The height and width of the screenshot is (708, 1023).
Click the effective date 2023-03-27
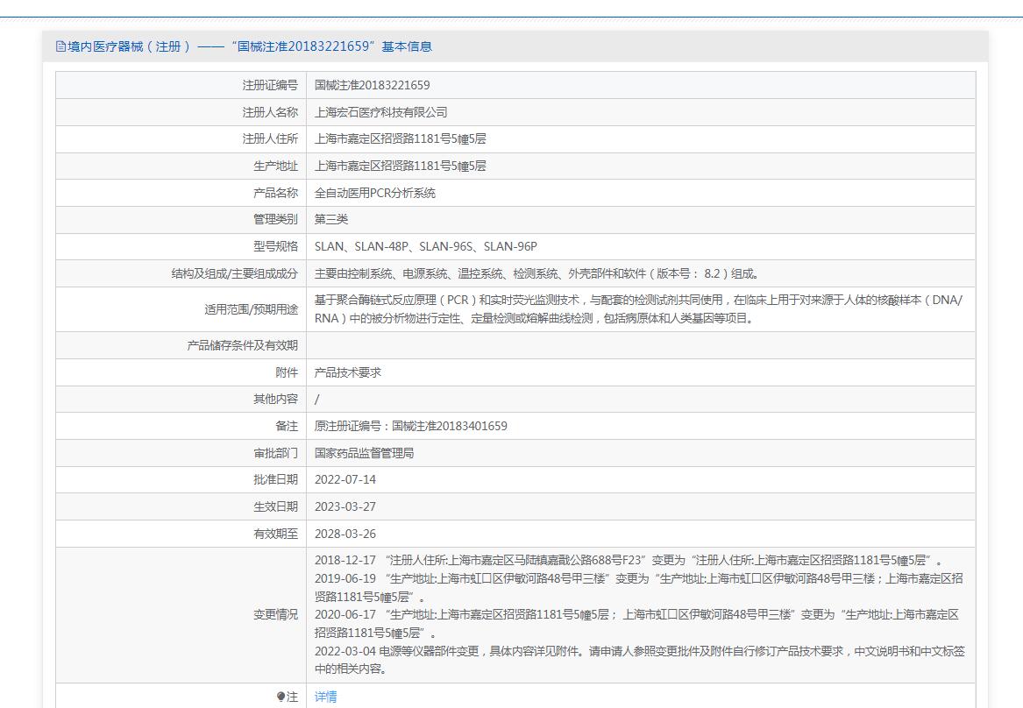click(x=345, y=506)
